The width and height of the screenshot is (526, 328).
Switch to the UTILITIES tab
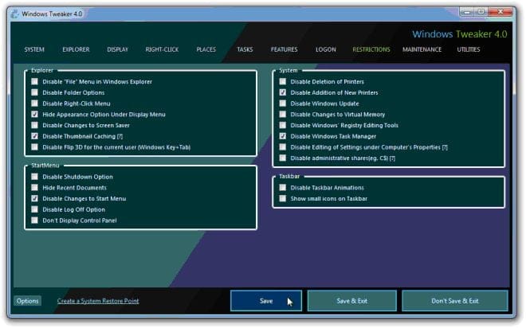pos(469,49)
